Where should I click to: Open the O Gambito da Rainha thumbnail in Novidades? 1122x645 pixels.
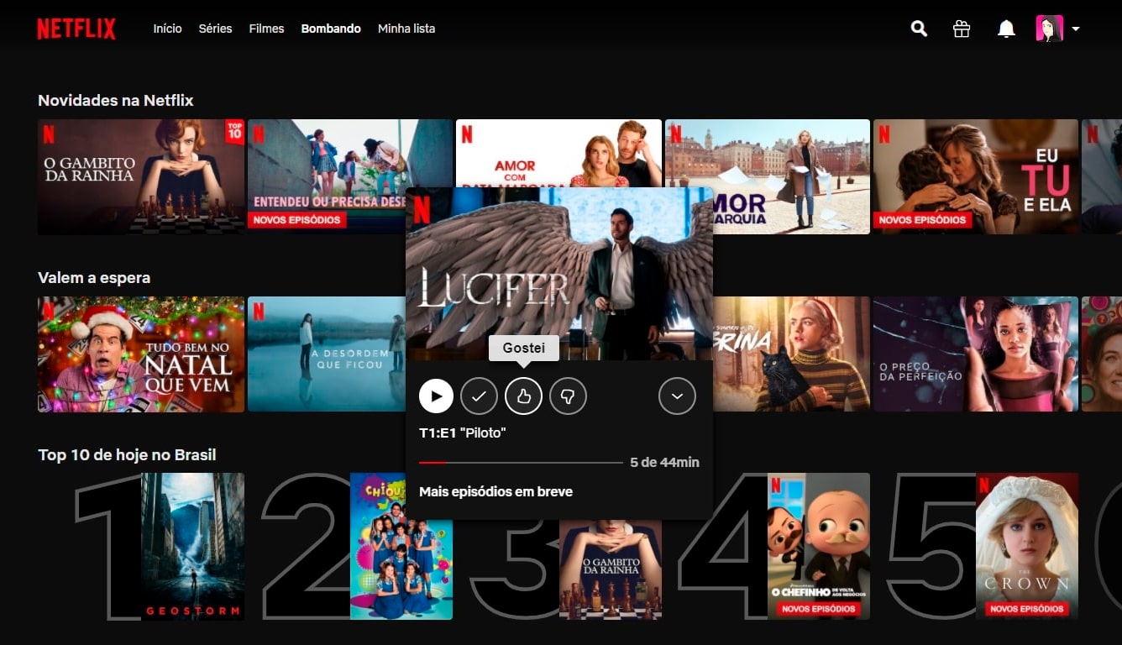click(141, 176)
